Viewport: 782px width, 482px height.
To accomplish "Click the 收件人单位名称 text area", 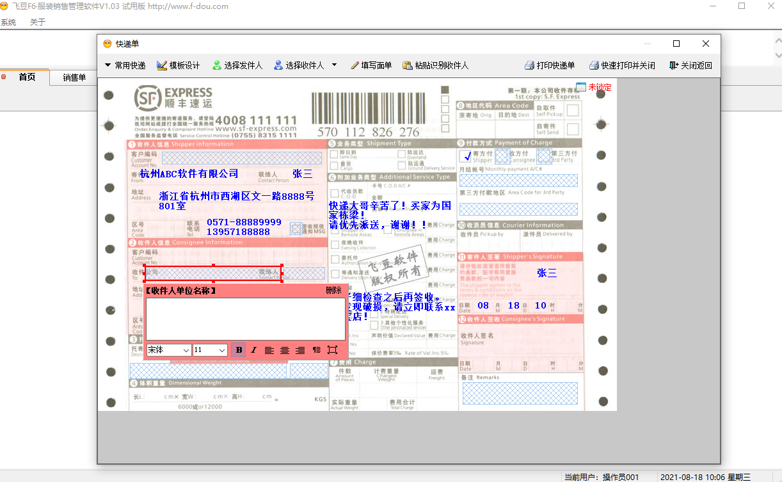I will pos(246,319).
